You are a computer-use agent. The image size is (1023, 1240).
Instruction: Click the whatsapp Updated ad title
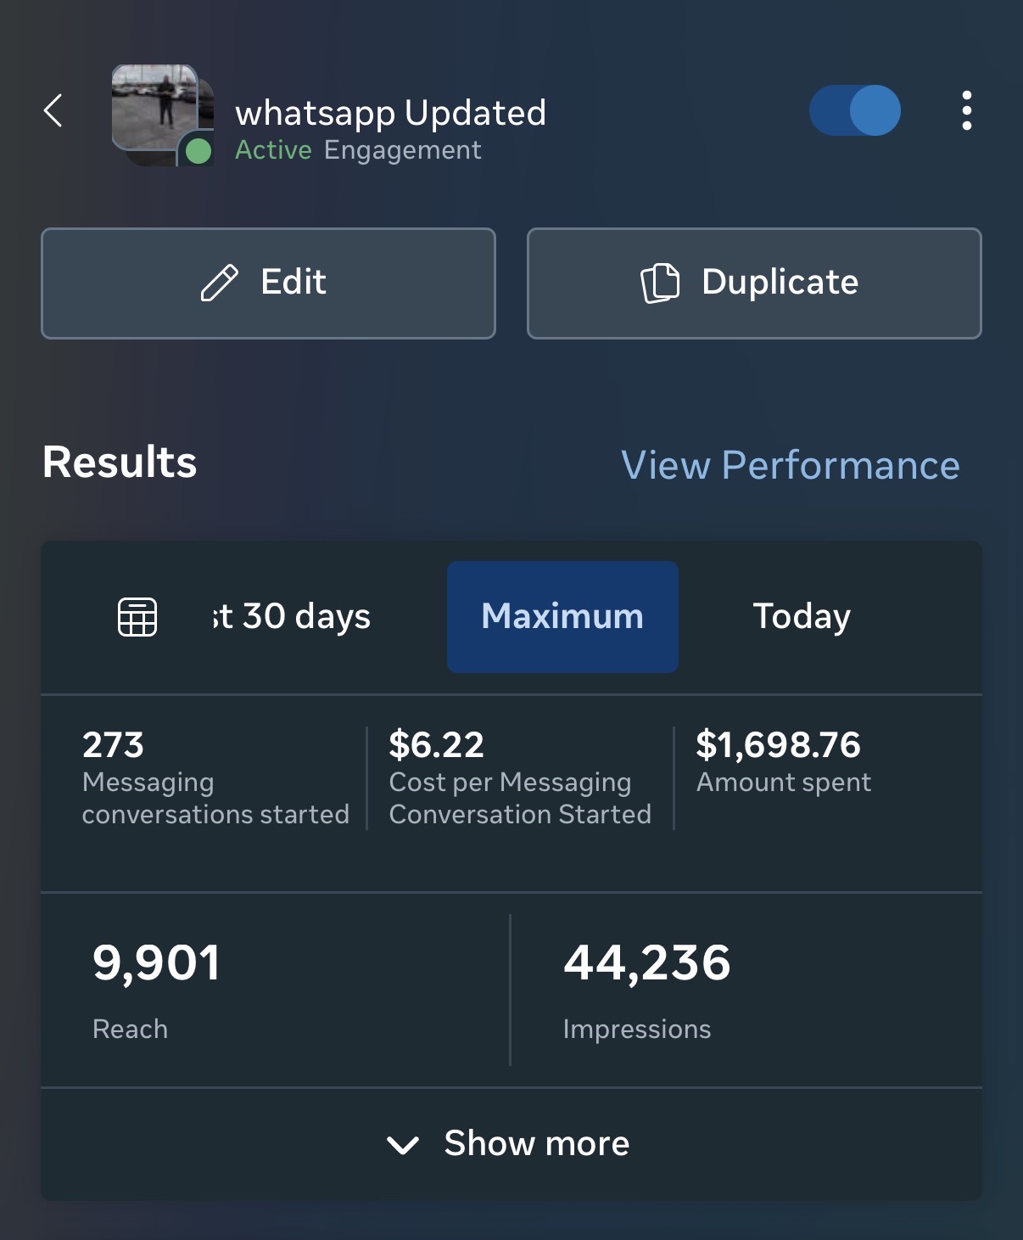[390, 113]
